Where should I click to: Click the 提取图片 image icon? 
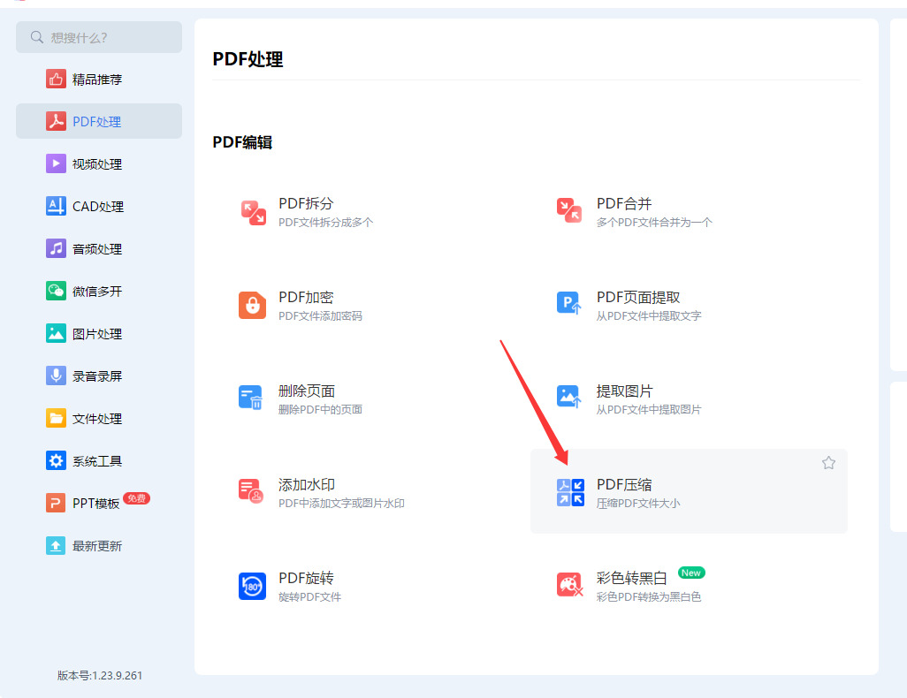click(569, 397)
